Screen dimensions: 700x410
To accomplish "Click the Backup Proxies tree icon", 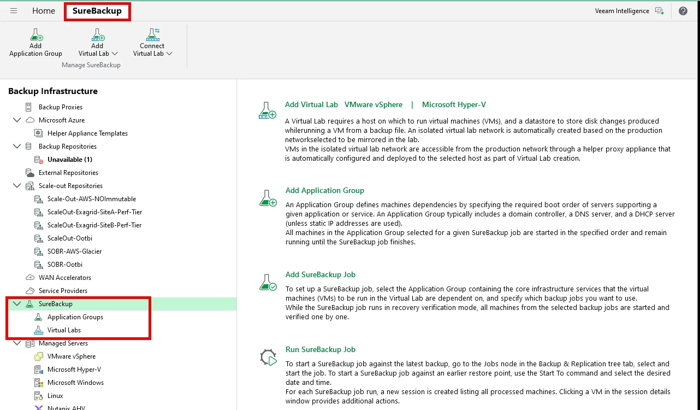I will [29, 107].
